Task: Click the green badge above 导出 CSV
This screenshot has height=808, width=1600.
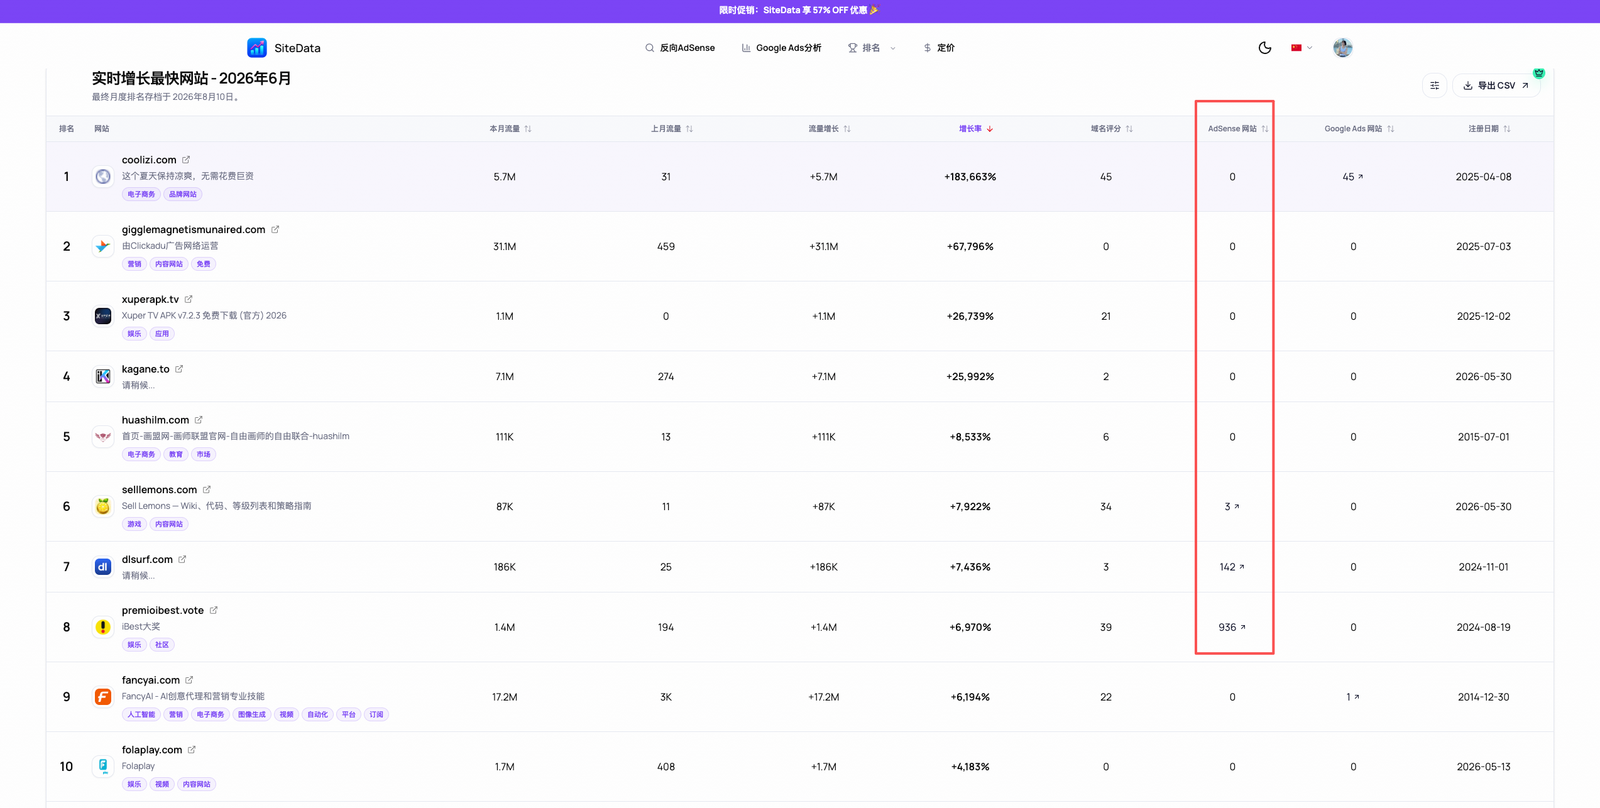Action: click(1539, 73)
